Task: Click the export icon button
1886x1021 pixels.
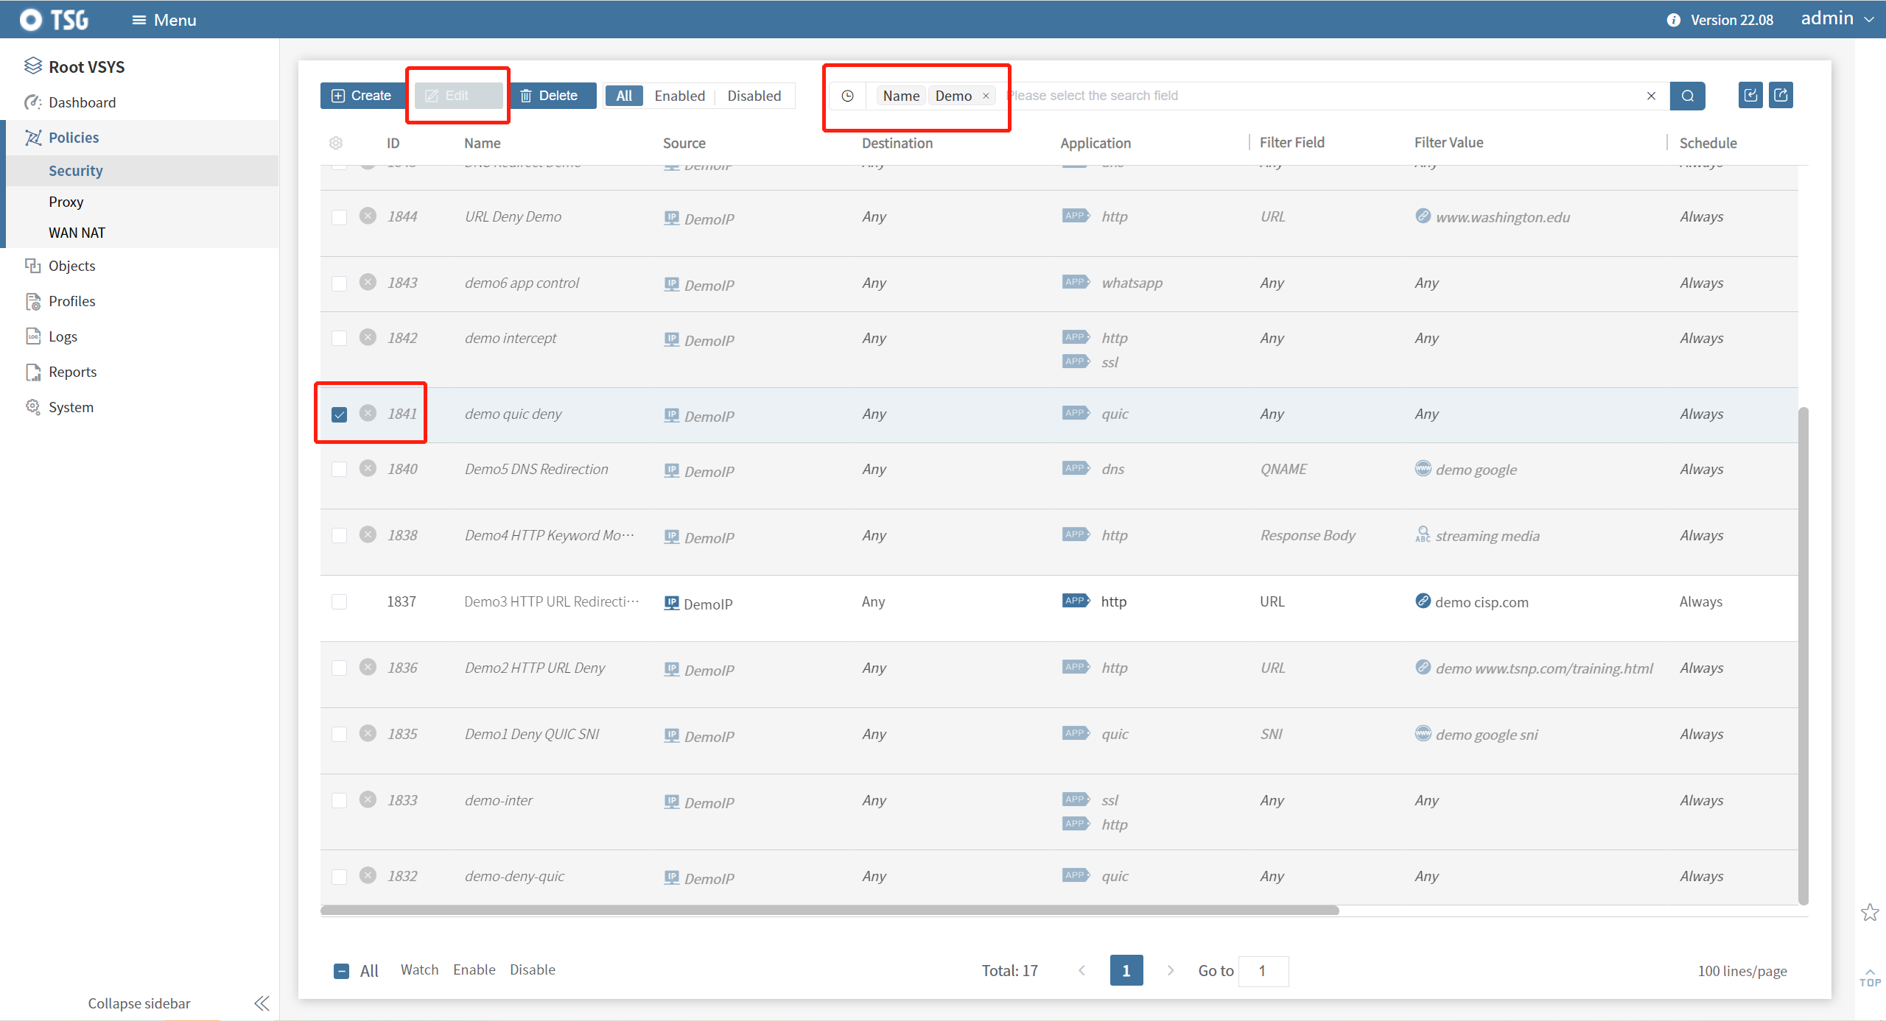Action: pyautogui.click(x=1781, y=95)
